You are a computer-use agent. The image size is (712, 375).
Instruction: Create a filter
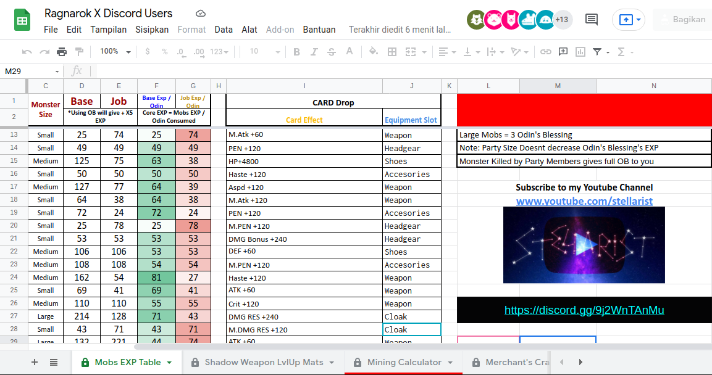click(598, 51)
